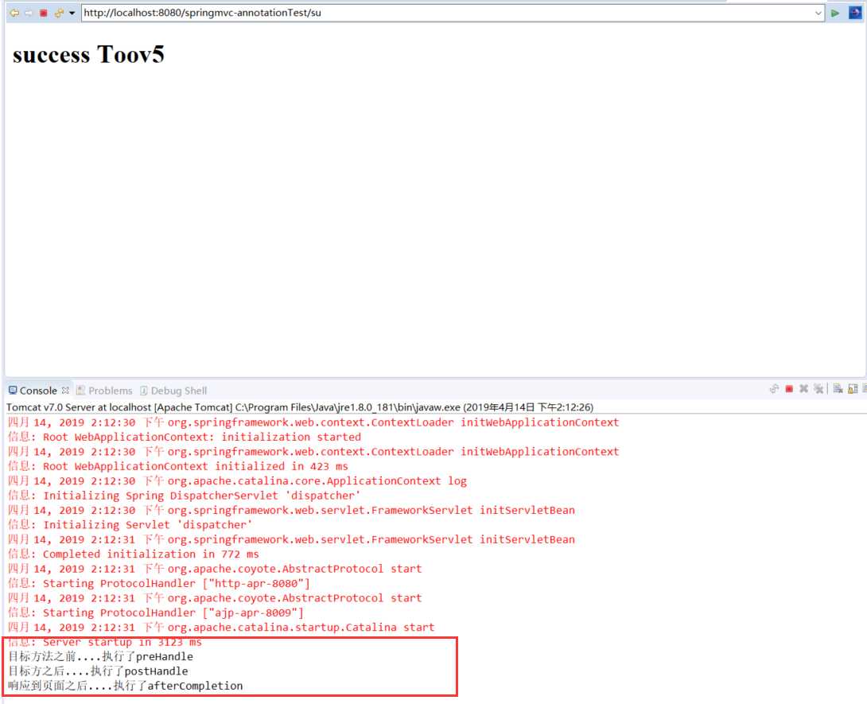The width and height of the screenshot is (867, 704).
Task: Click 'Root WebApplicationContext: initialization started' line
Action: [x=184, y=437]
